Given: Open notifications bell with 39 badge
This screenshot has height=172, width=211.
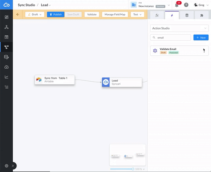Looking at the screenshot, I should pos(177,5).
